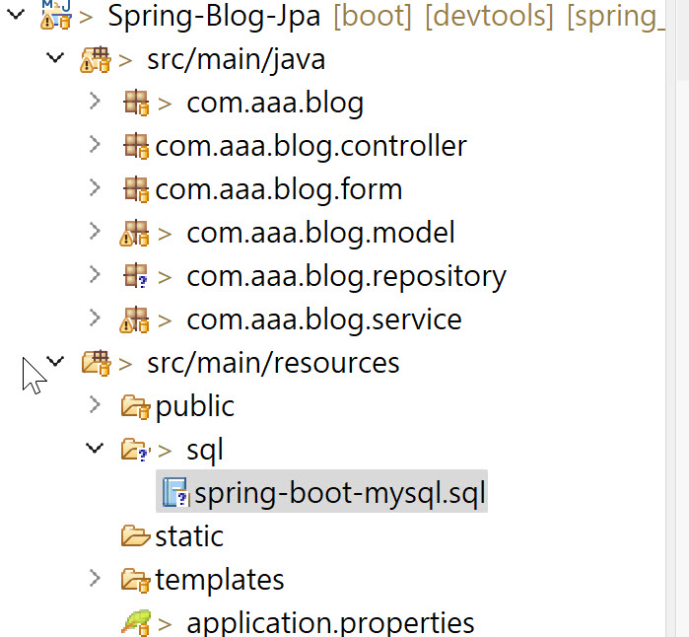Select the com.aaa.blog.form label
Viewport: 689px width, 637px height.
coord(279,189)
